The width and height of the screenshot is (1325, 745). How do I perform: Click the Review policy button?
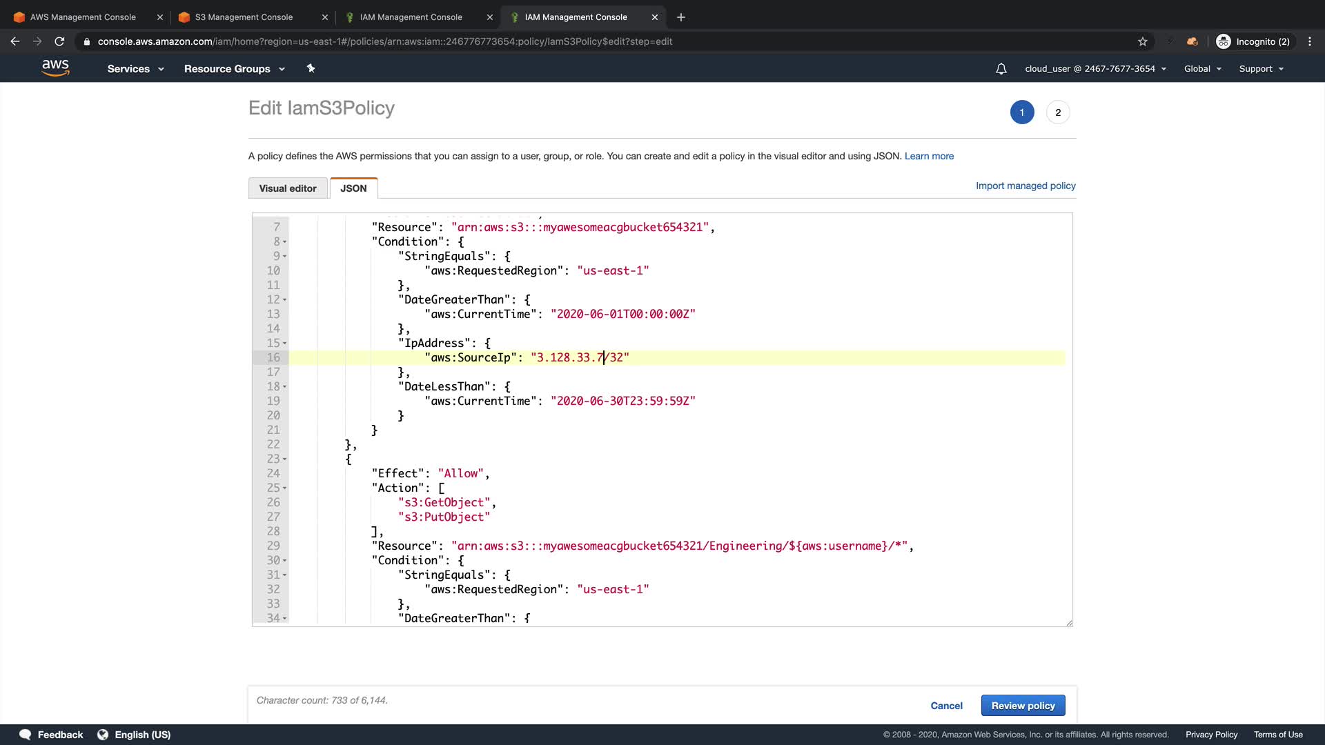(x=1023, y=706)
